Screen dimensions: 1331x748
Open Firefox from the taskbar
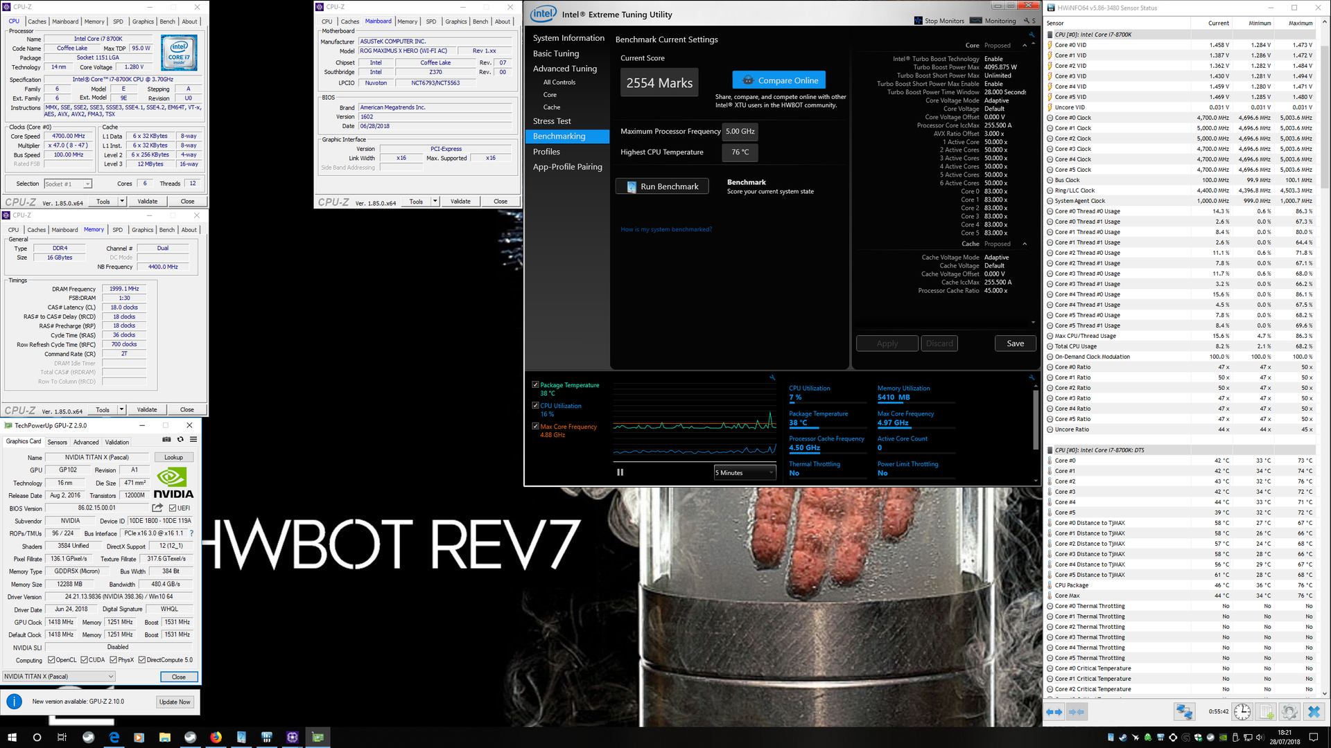click(x=216, y=737)
